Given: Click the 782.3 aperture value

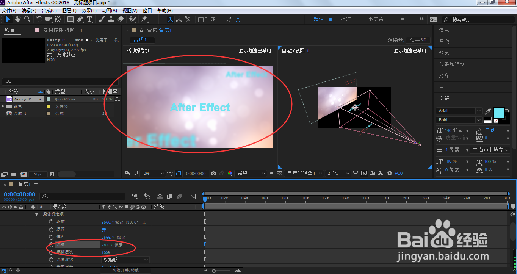Looking at the screenshot, I should tap(107, 245).
